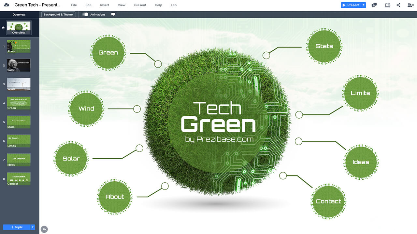
Task: Click the undo arrow icon
Action: click(44, 229)
